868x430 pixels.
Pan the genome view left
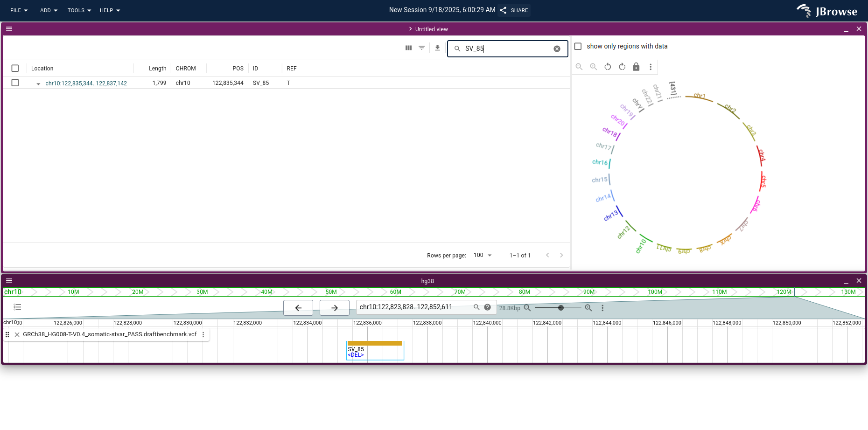click(x=298, y=308)
